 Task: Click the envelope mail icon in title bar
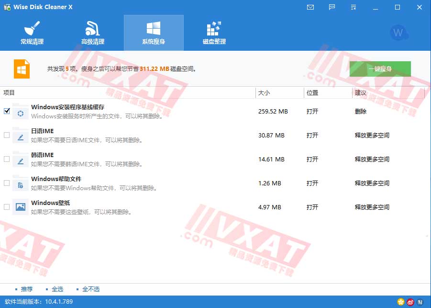pos(310,7)
